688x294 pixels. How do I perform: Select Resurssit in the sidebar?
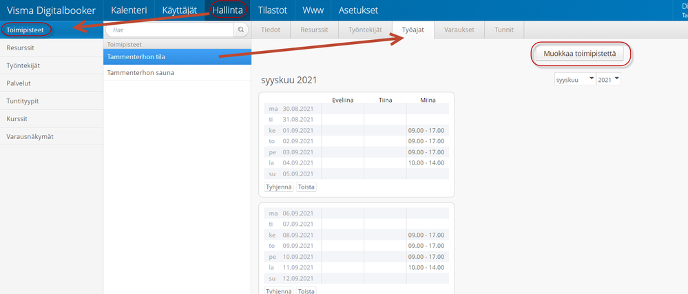(x=52, y=48)
